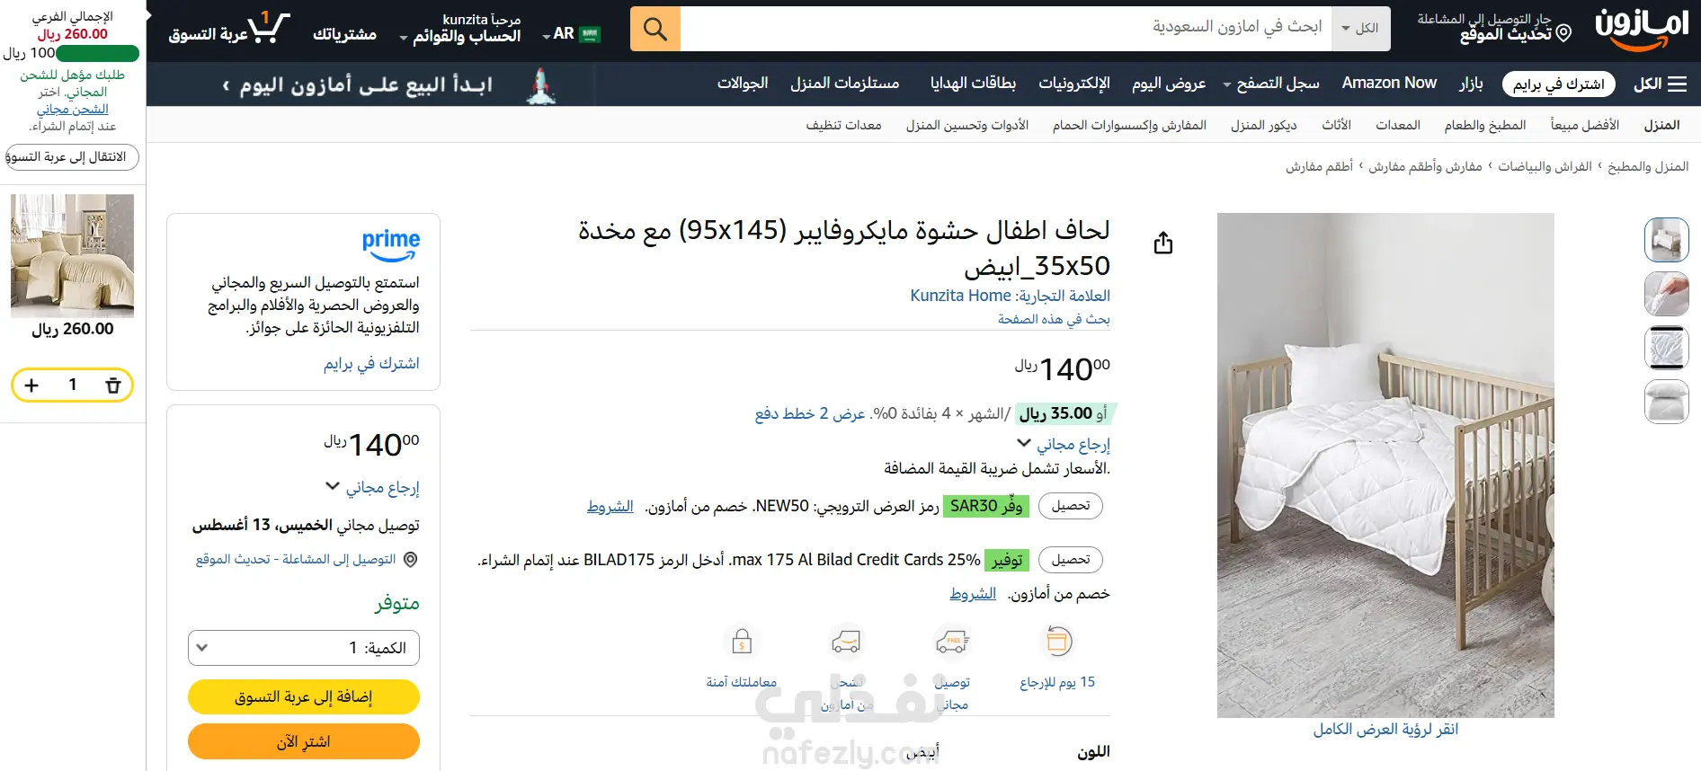Select the الأثاث furniture sub-navigation tab
The height and width of the screenshot is (771, 1701).
click(x=1337, y=125)
